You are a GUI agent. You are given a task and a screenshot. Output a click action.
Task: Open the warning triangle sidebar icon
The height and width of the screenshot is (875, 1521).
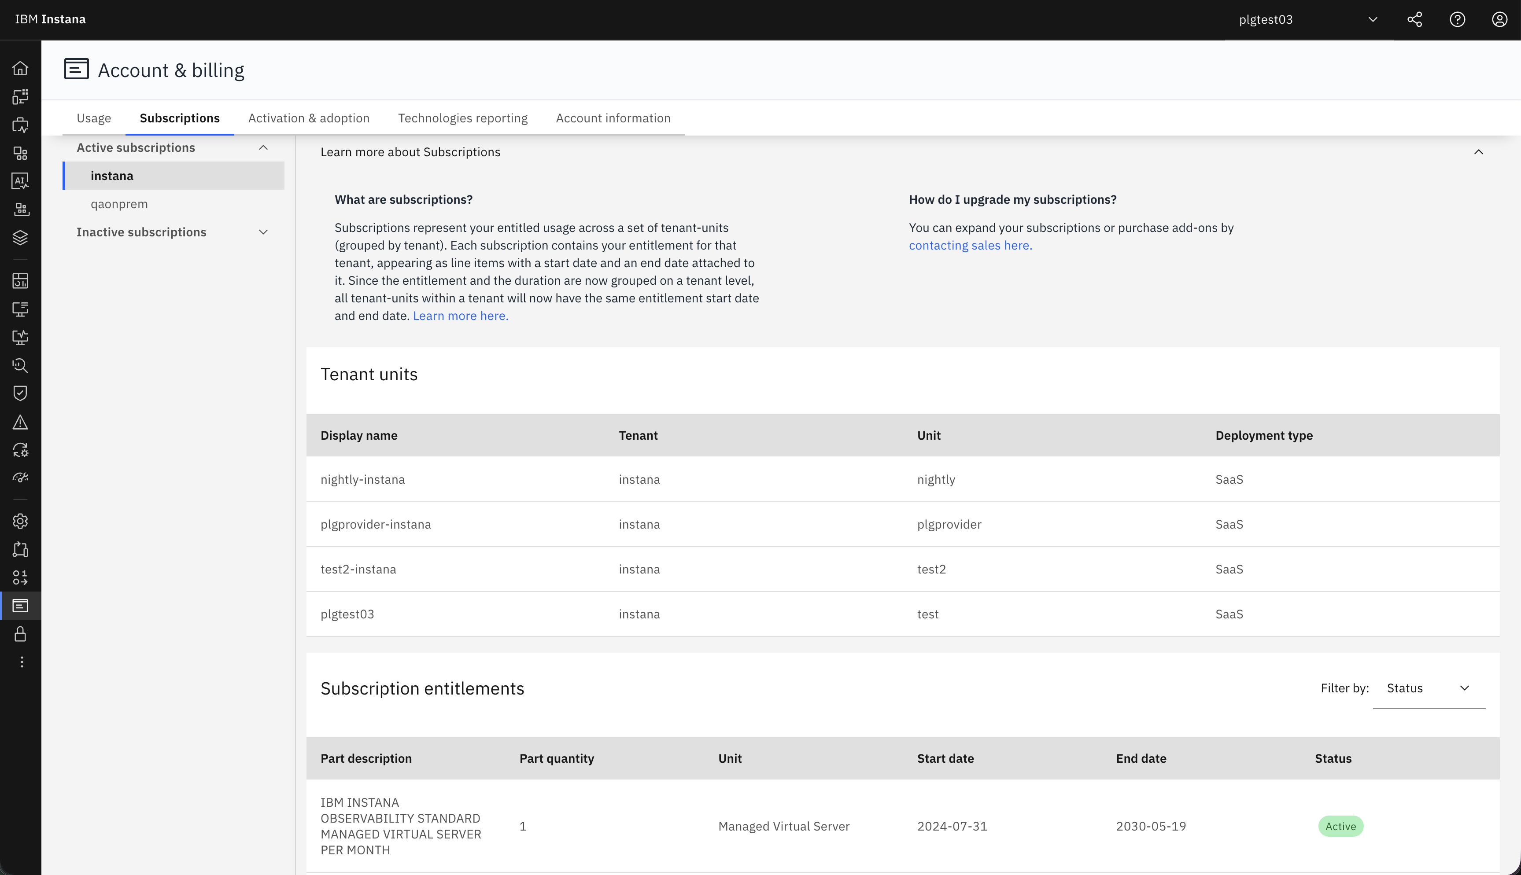pos(20,422)
